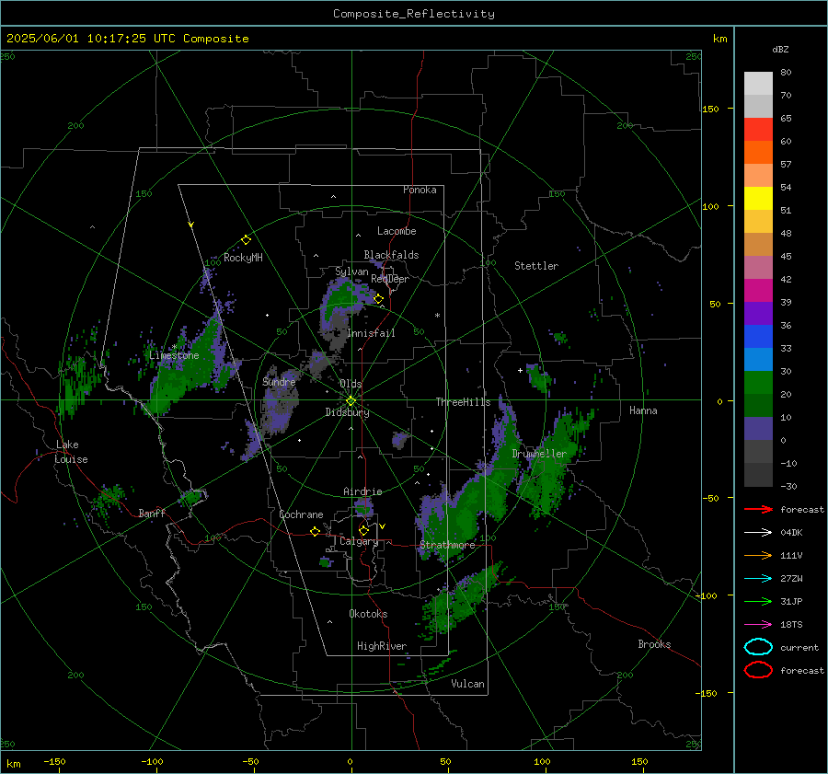This screenshot has height=774, width=828.
Task: Click the Cochrane label
Action: (x=301, y=514)
